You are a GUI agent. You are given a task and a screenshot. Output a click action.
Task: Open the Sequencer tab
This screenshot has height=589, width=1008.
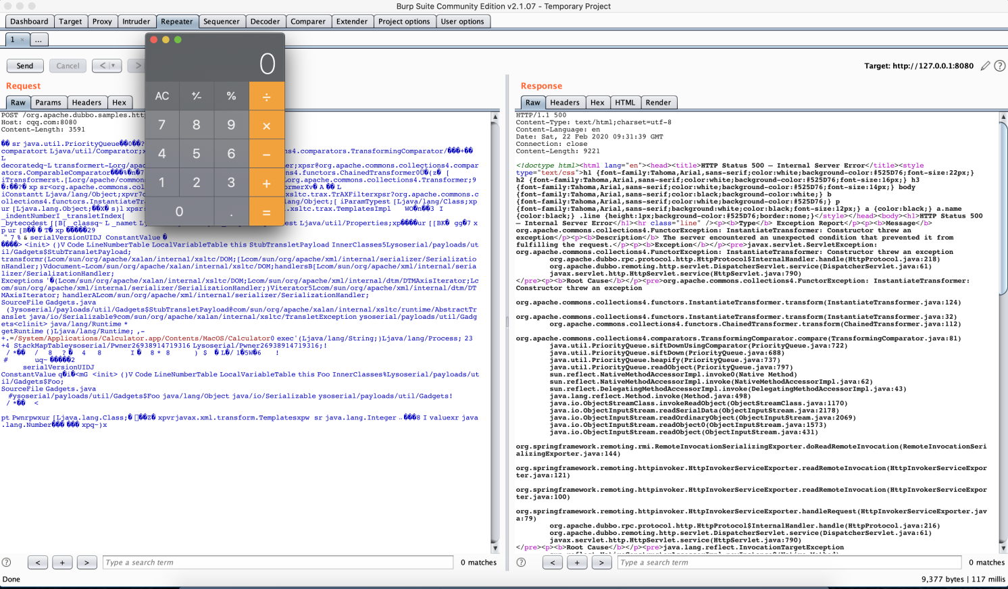coord(222,22)
